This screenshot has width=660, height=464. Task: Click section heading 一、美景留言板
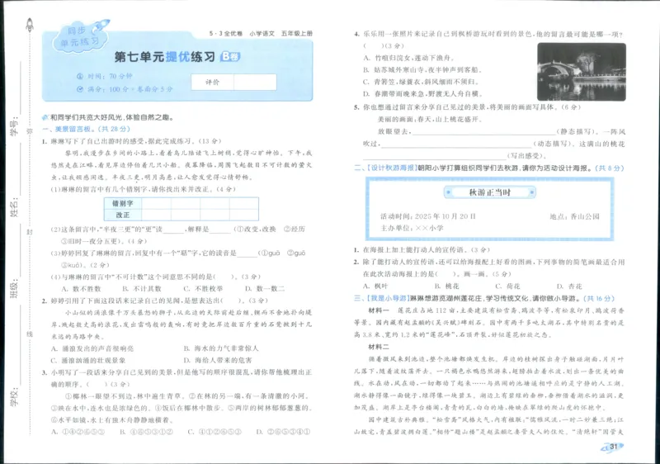[x=86, y=129]
